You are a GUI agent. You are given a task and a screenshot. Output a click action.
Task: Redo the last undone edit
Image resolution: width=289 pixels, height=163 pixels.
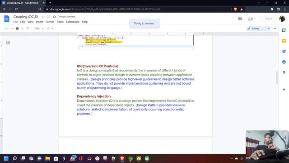[x=12, y=29]
